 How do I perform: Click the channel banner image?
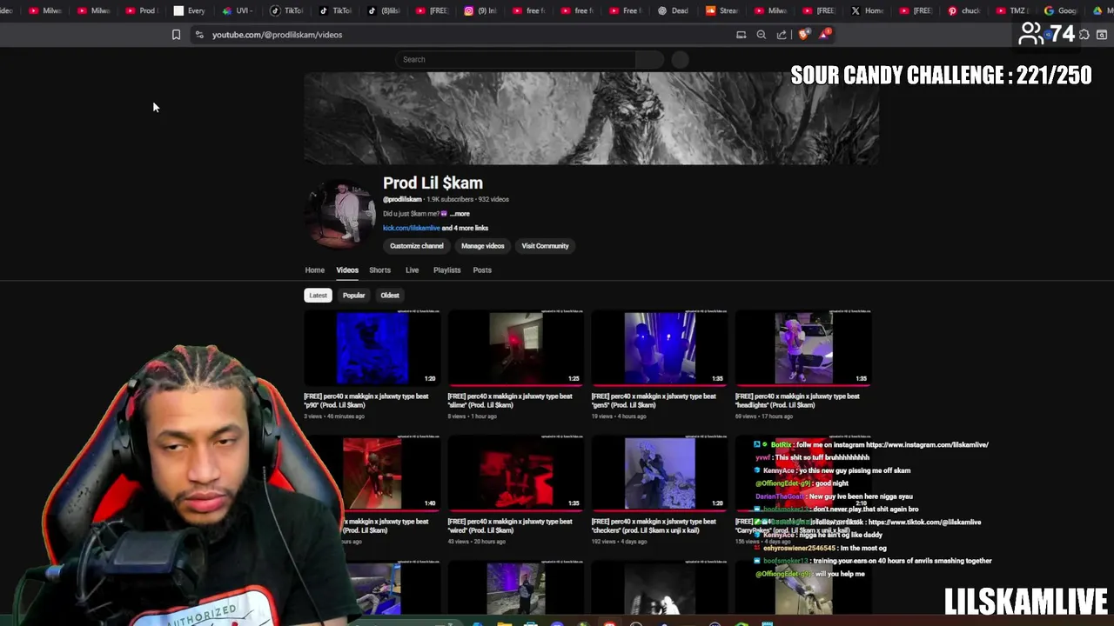point(592,118)
